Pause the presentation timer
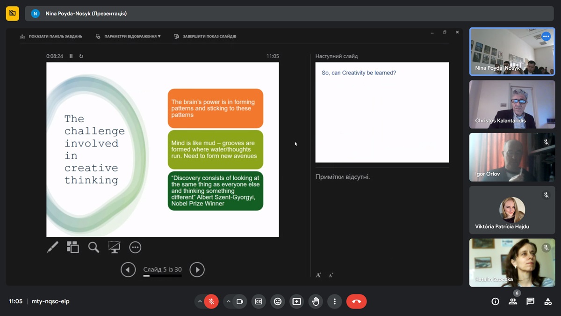The image size is (561, 316). [71, 56]
